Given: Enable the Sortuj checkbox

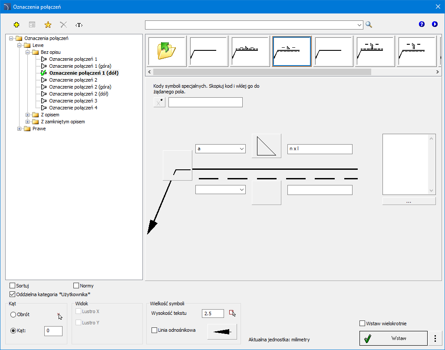Looking at the screenshot, I should [12, 286].
